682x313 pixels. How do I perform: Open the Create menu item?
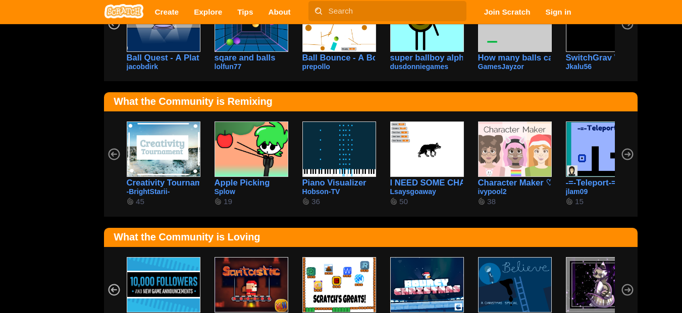tap(167, 12)
